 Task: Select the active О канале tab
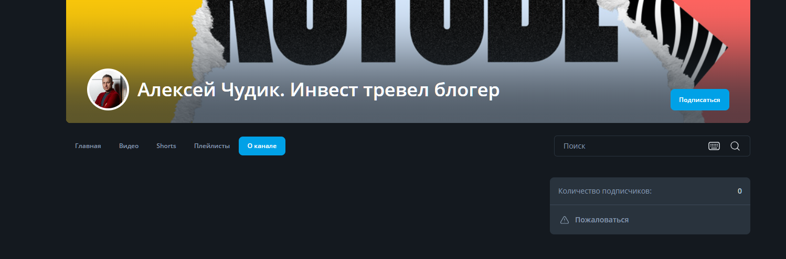pyautogui.click(x=262, y=146)
